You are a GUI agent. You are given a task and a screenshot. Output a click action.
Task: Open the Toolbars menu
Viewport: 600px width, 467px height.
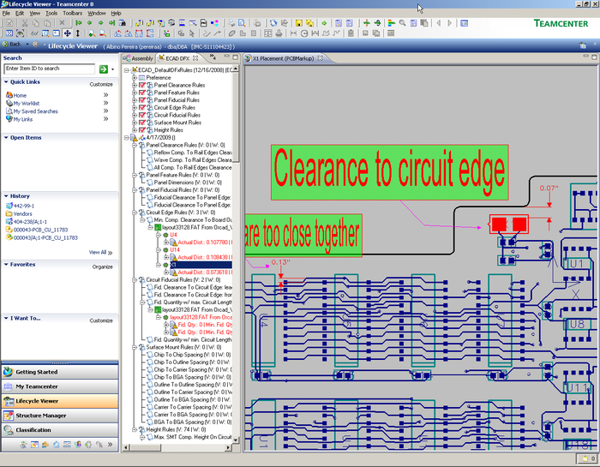click(72, 13)
